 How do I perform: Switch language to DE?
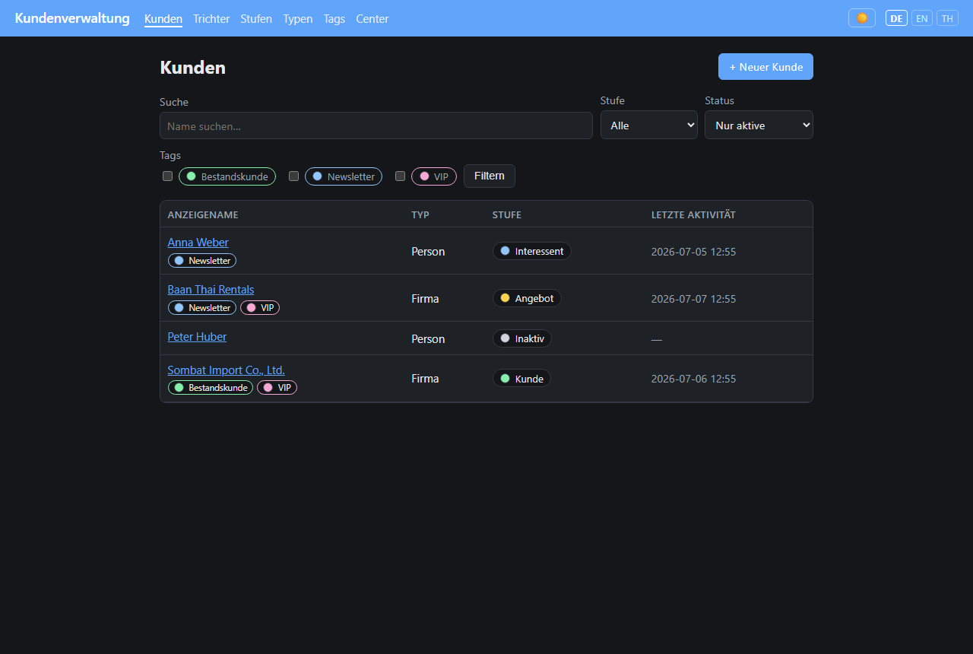coord(896,18)
